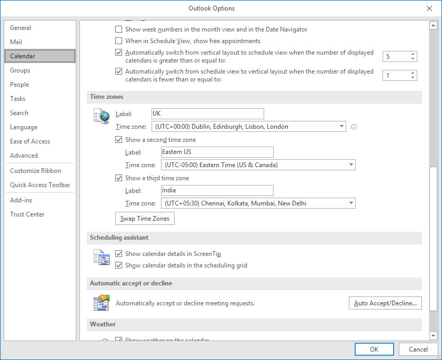
Task: Open the Auto Accept/Decline settings
Action: click(385, 303)
